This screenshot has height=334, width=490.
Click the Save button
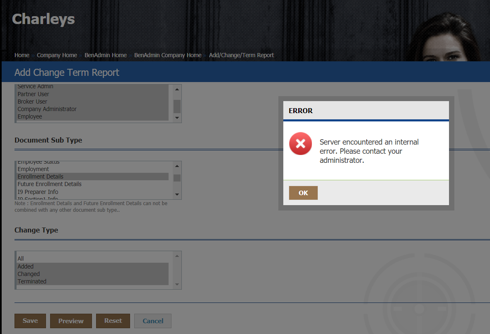[x=30, y=321]
